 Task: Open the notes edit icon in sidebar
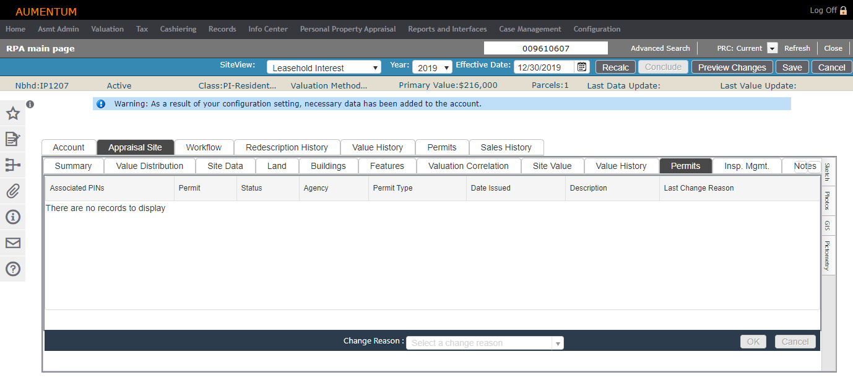point(12,139)
